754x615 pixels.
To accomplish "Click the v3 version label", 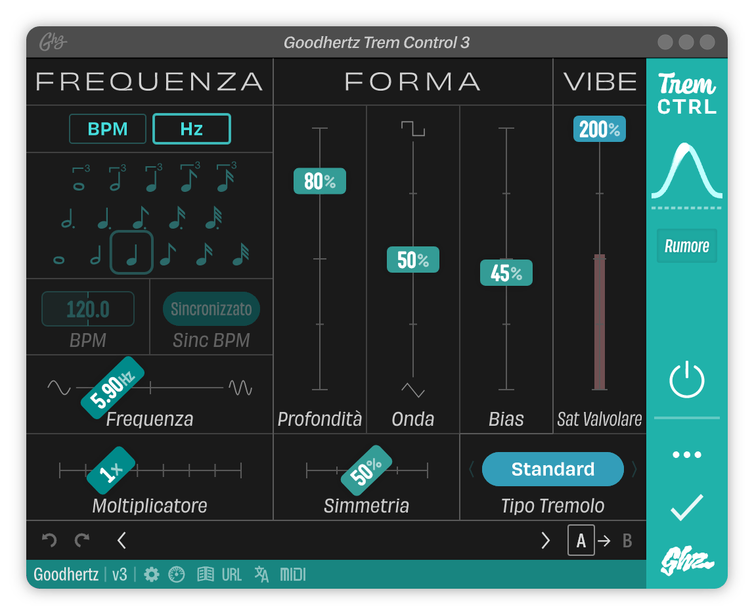I will [x=120, y=574].
